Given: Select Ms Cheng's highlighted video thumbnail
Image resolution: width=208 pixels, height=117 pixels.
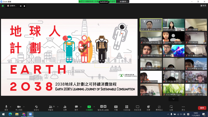Looking at the screenshot, I should (151, 25).
